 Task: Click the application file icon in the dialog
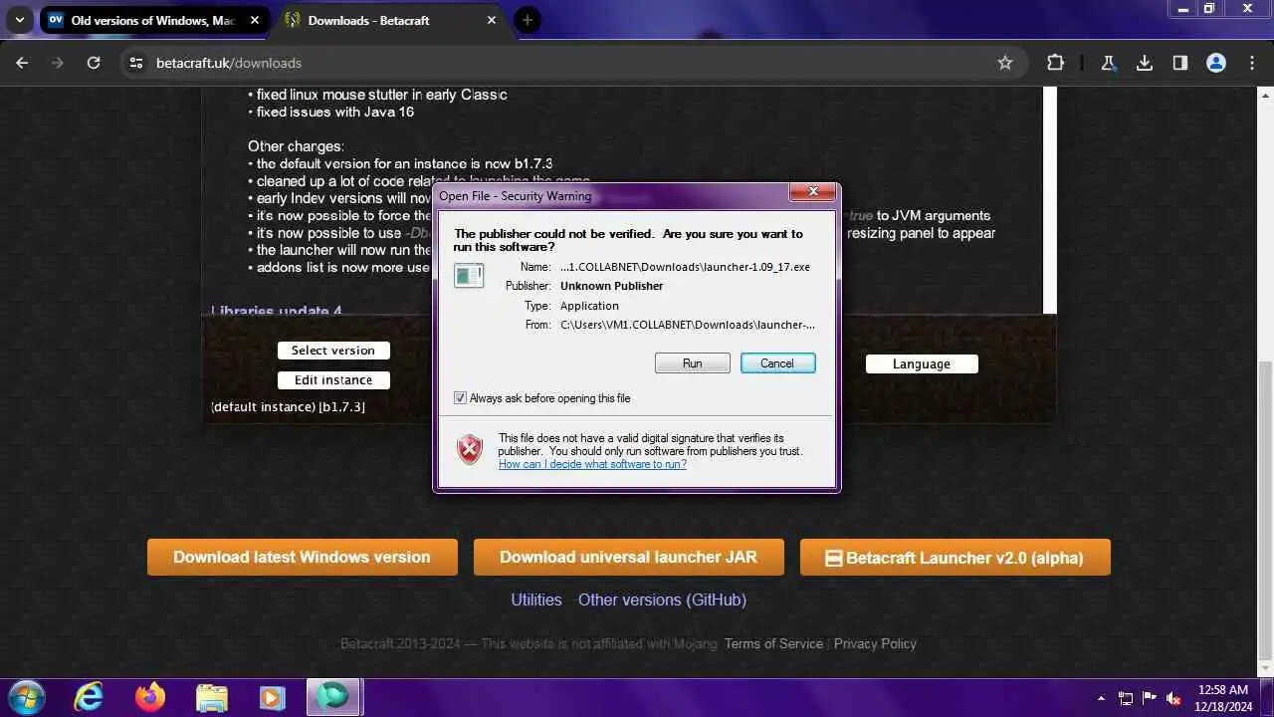(x=469, y=275)
